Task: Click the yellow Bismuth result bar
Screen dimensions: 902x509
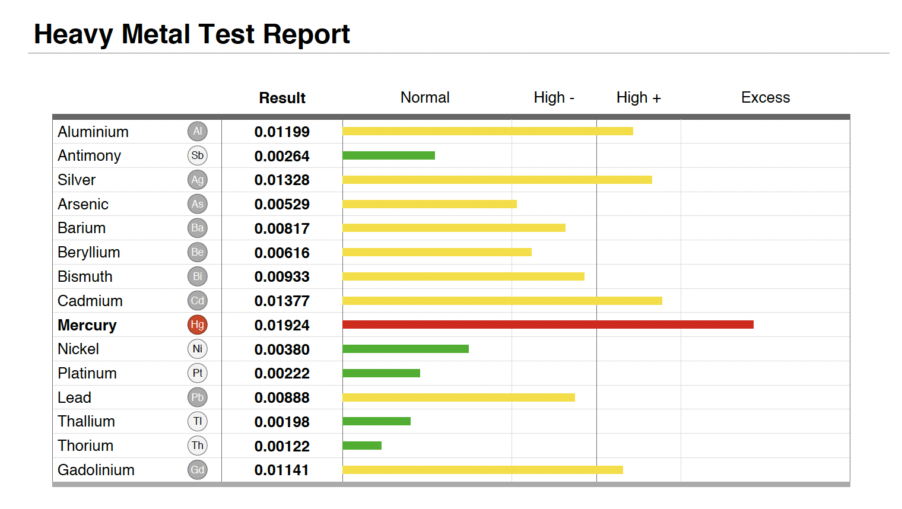Action: pyautogui.click(x=463, y=276)
